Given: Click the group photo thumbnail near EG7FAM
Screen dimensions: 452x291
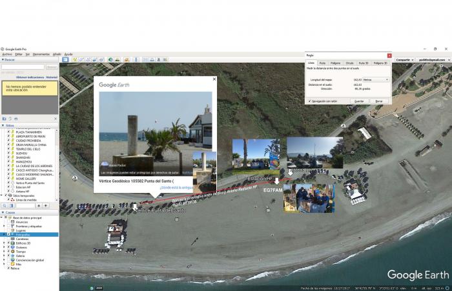Looking at the screenshot, I should coord(309,198).
